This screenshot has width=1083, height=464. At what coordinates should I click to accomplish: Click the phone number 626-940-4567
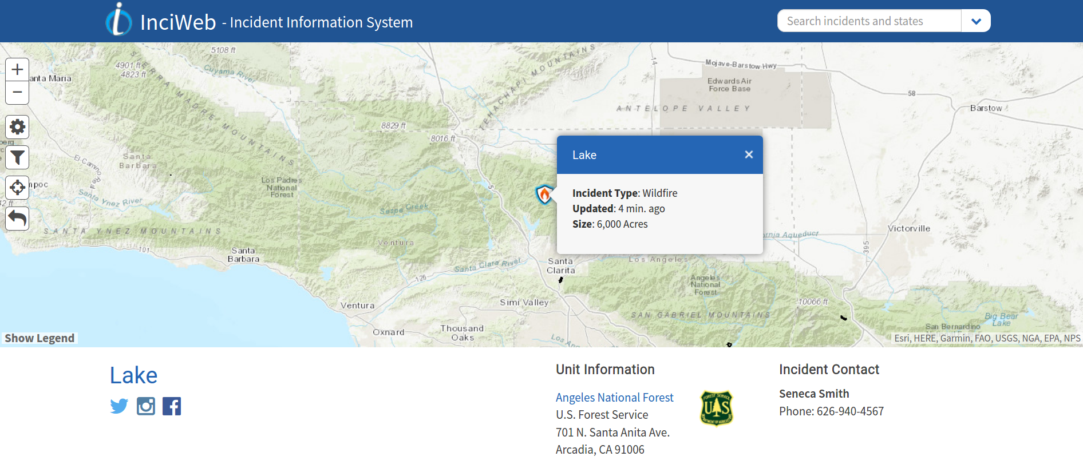click(x=850, y=411)
